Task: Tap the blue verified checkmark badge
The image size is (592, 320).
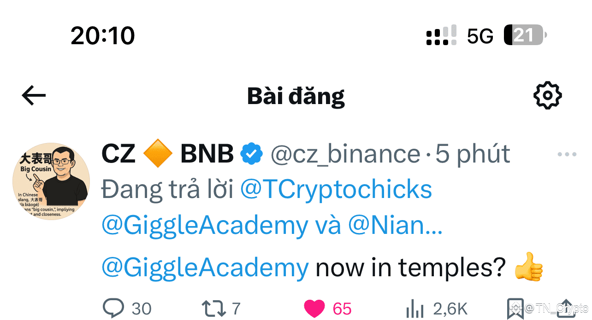Action: [x=252, y=154]
